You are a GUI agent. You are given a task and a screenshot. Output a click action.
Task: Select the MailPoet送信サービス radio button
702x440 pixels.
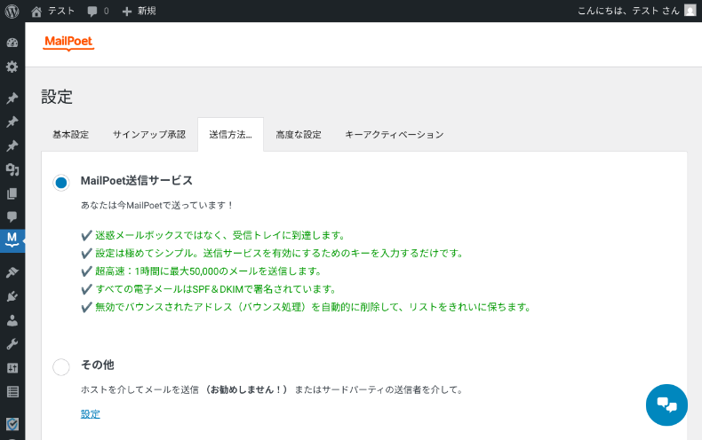(x=61, y=183)
